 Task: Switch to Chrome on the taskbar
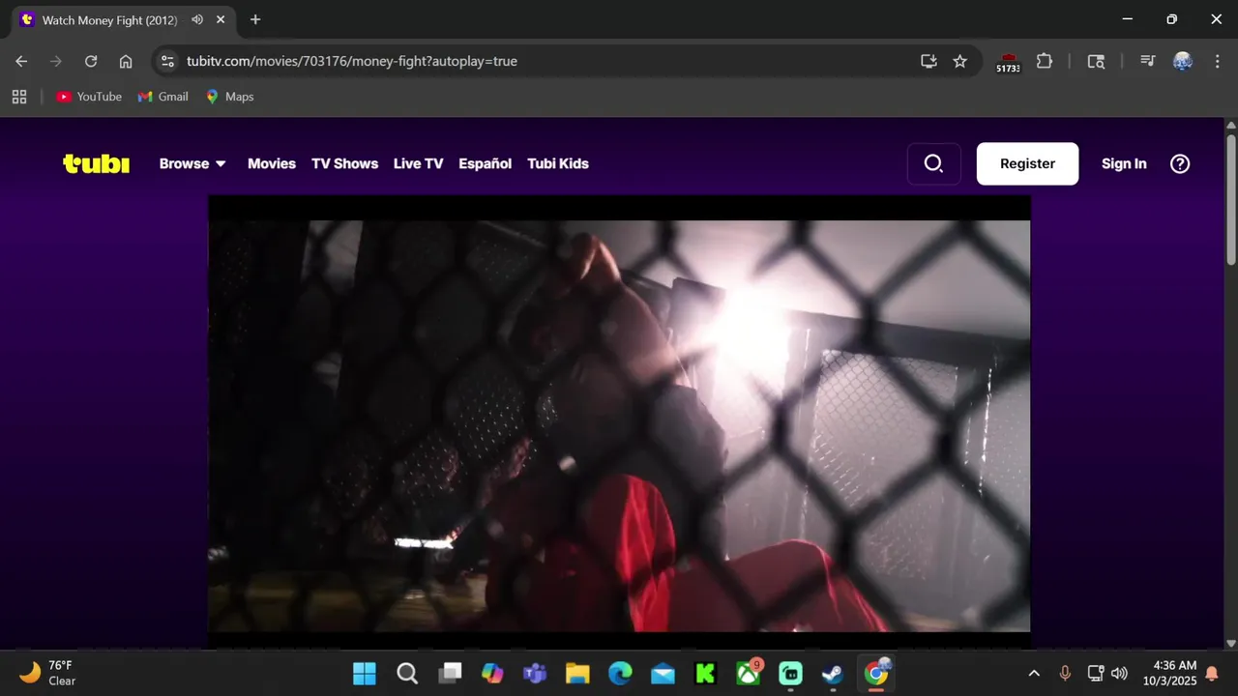coord(876,674)
